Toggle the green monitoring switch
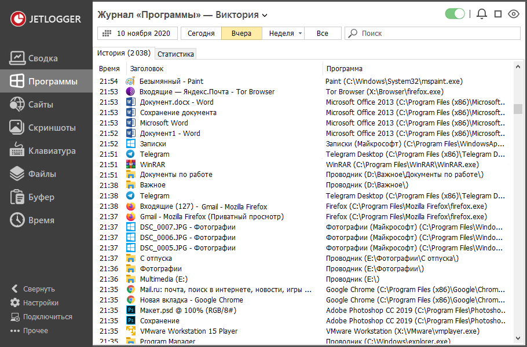527x347 pixels. (x=455, y=14)
